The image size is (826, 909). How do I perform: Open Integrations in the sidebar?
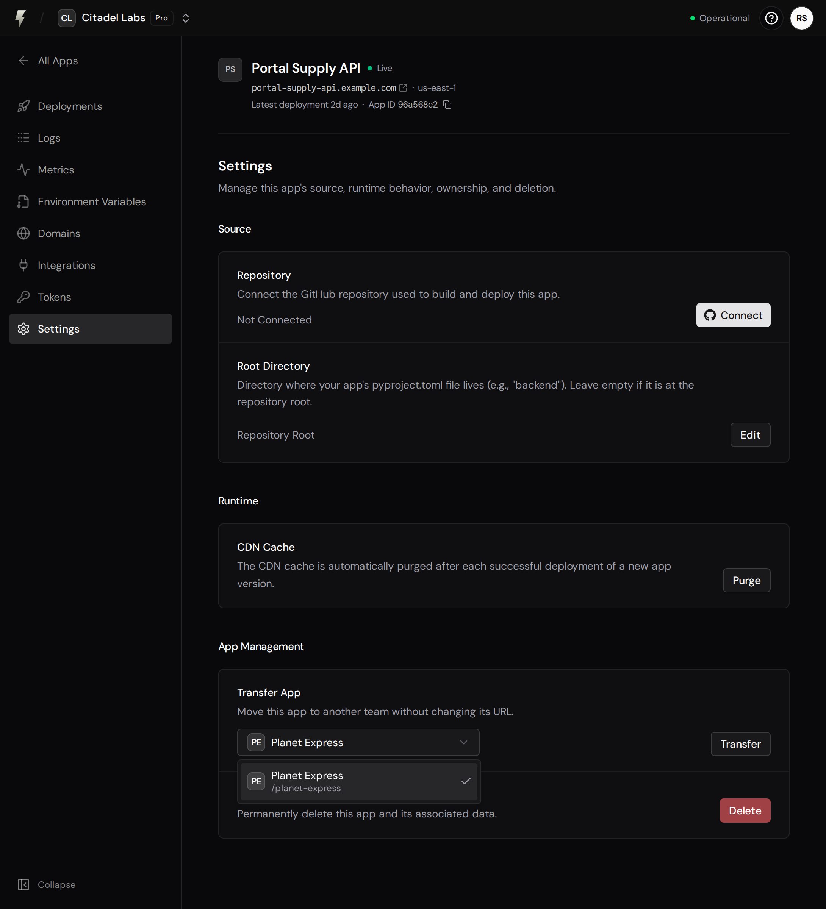90,265
